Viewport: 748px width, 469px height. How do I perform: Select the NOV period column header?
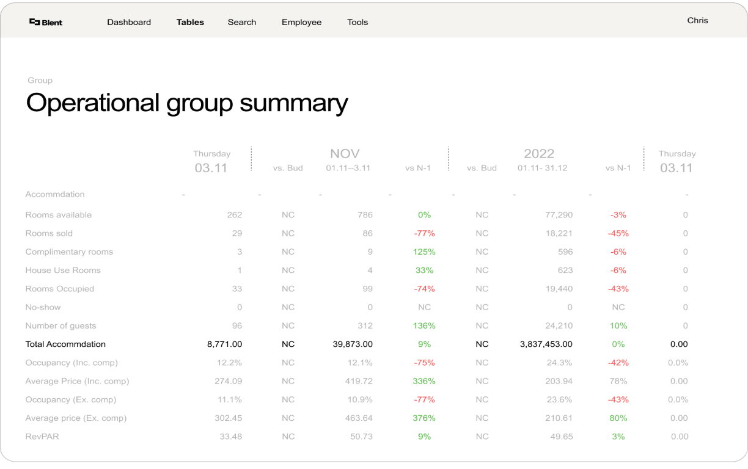[345, 154]
